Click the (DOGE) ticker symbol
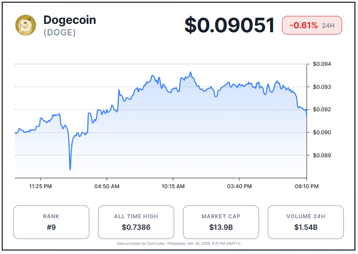This screenshot has width=358, height=254. tap(60, 33)
